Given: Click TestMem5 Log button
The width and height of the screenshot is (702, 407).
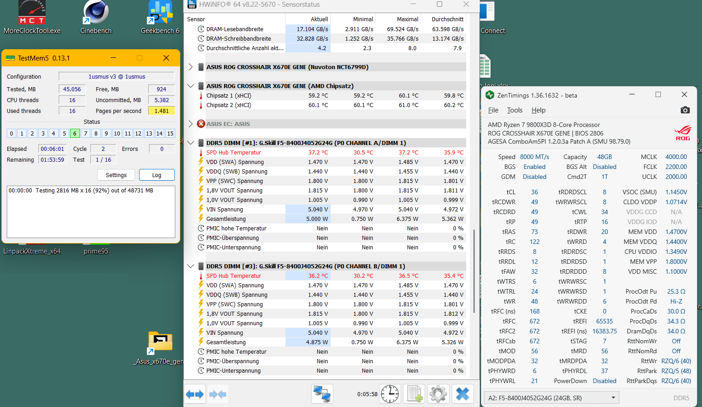Looking at the screenshot, I should pyautogui.click(x=157, y=175).
